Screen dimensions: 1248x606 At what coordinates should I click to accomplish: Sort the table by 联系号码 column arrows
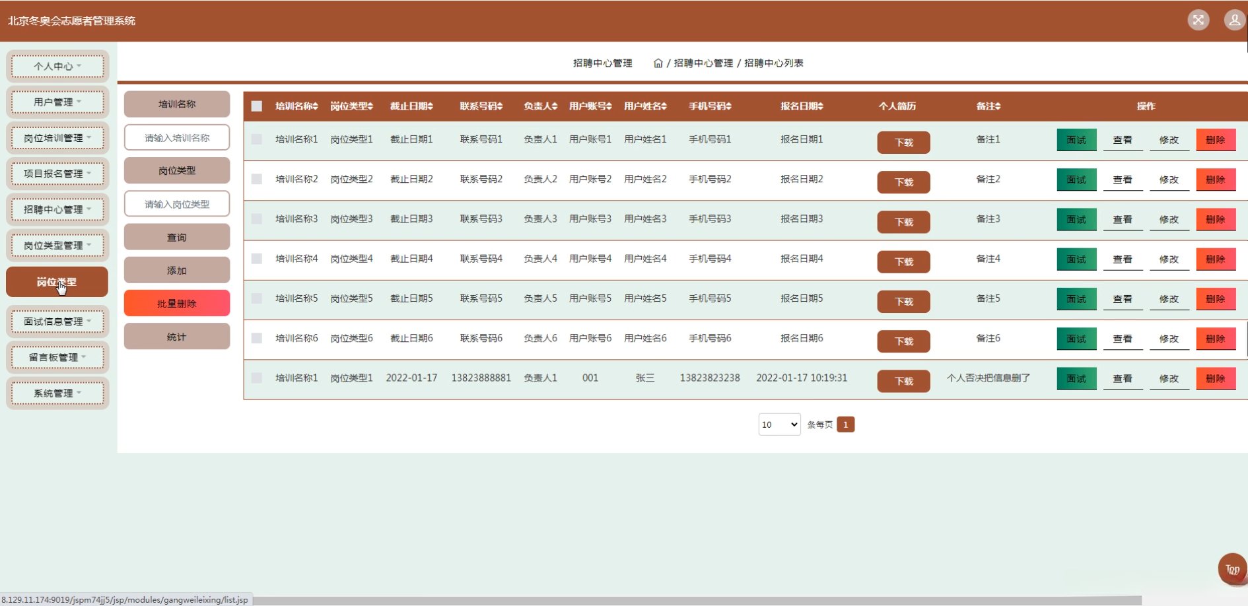point(500,106)
